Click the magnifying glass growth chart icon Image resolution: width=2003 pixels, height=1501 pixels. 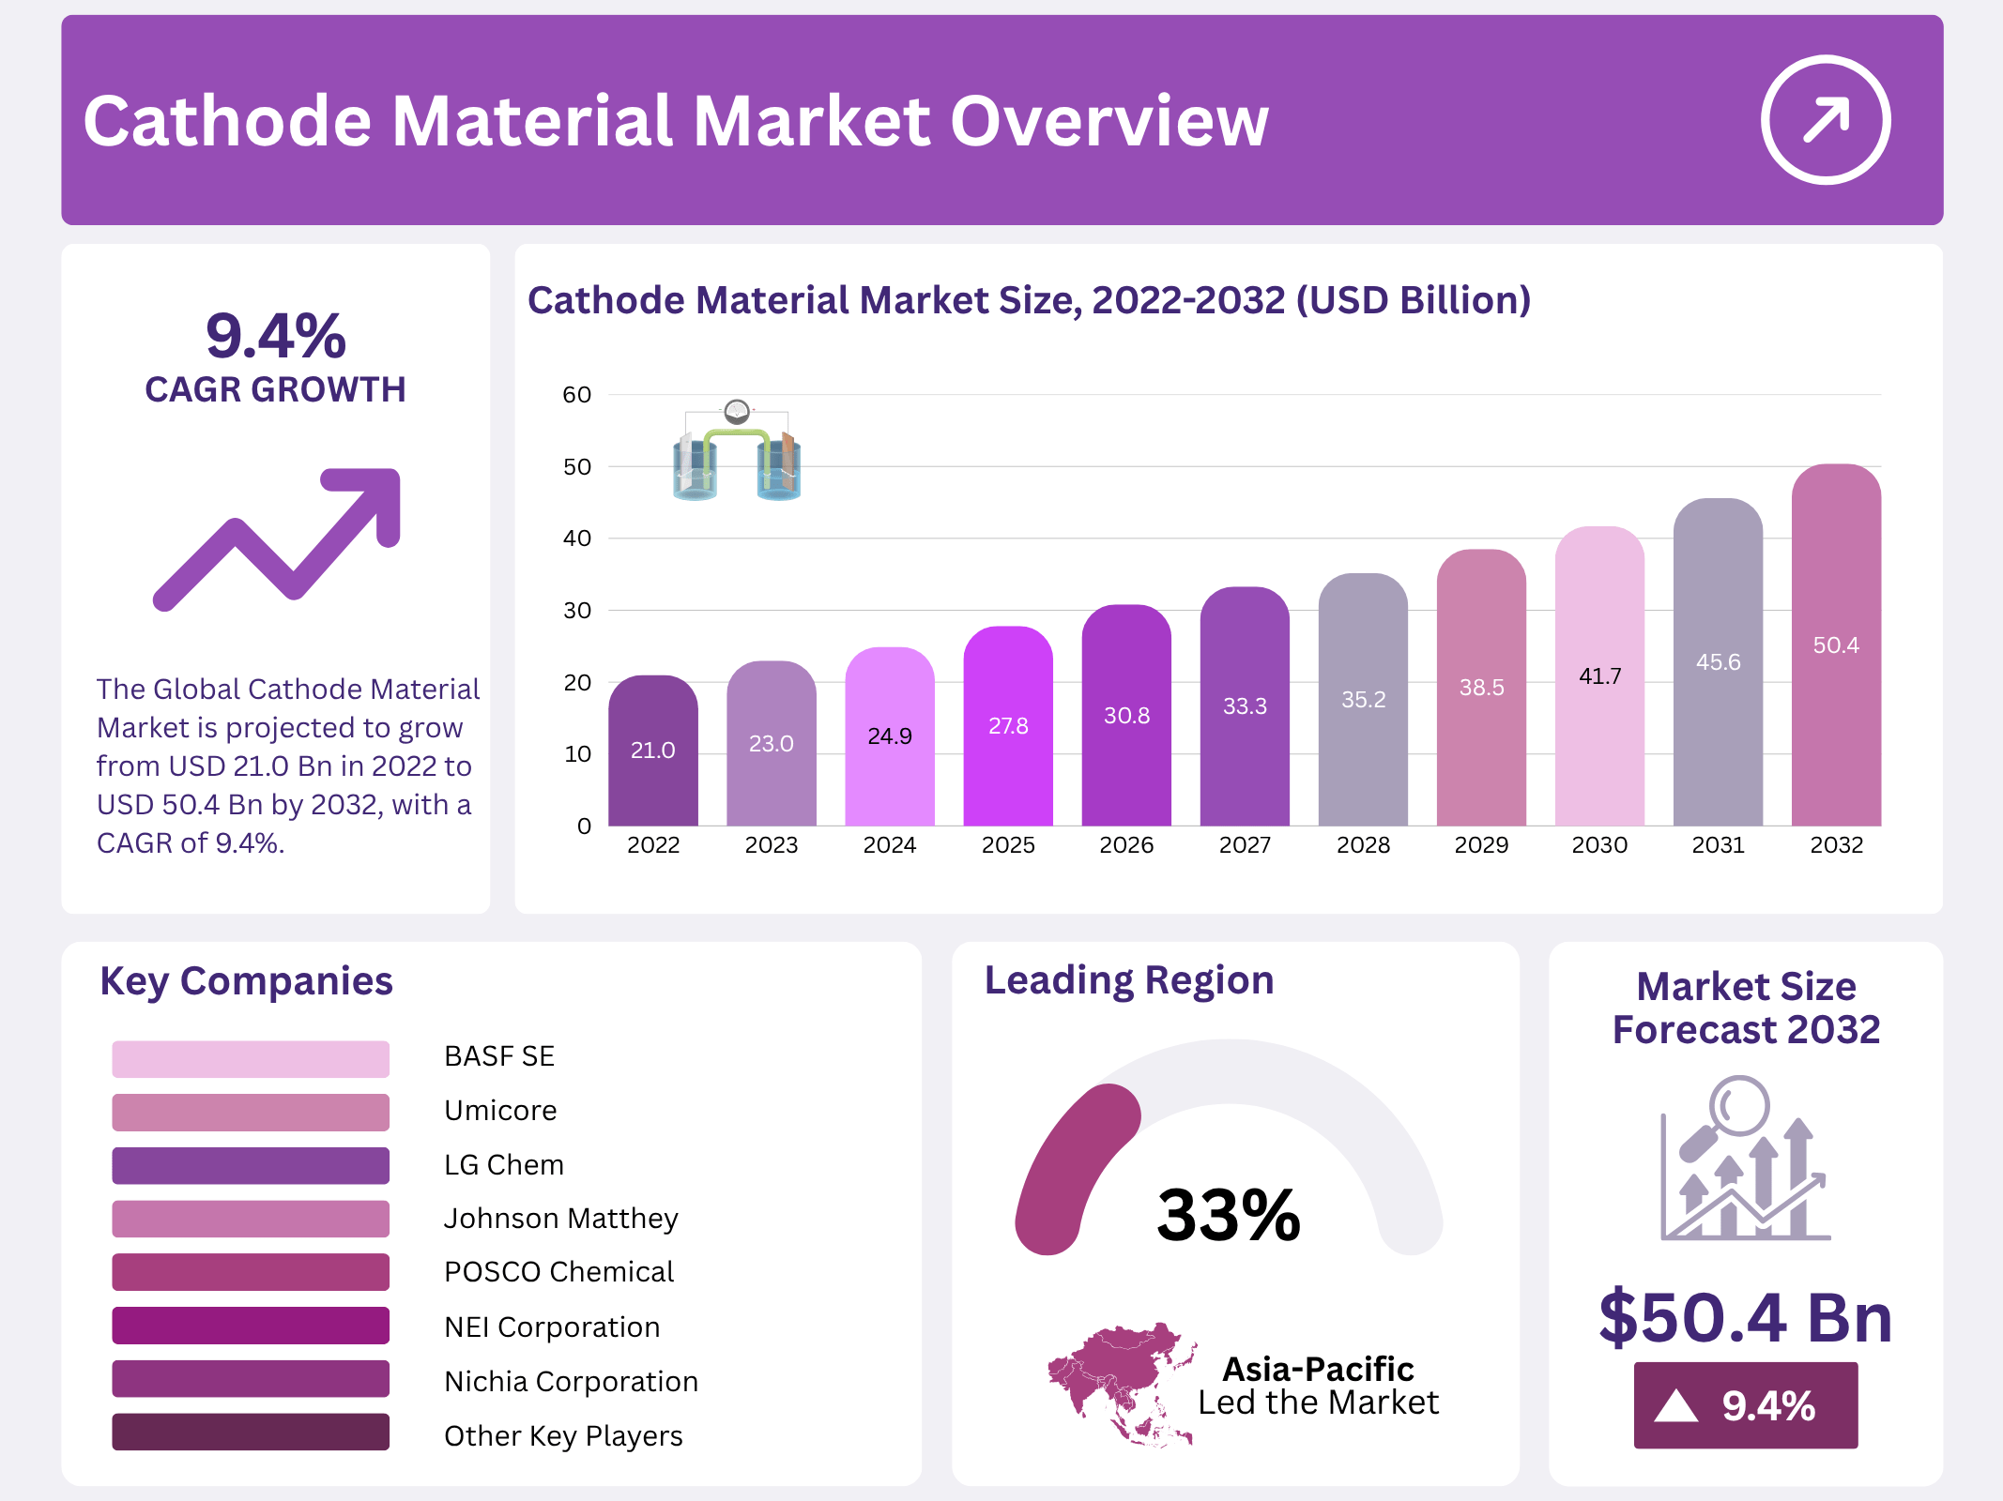[1745, 1160]
